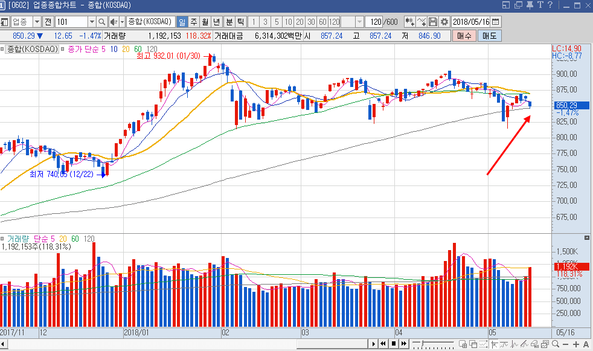This screenshot has width=593, height=351.
Task: Expand the dropdown after the 120 interval button
Action: click(x=360, y=22)
